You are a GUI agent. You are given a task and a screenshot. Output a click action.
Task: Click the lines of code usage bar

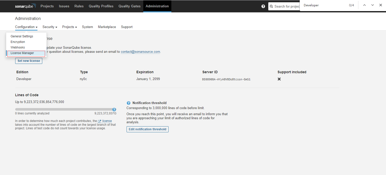pos(63,110)
